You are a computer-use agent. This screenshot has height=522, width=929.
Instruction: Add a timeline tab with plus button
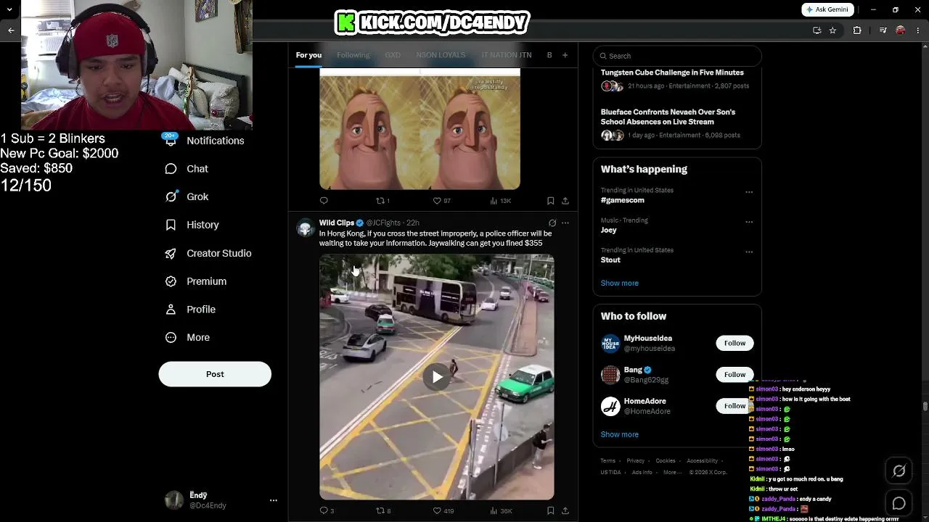pos(565,55)
